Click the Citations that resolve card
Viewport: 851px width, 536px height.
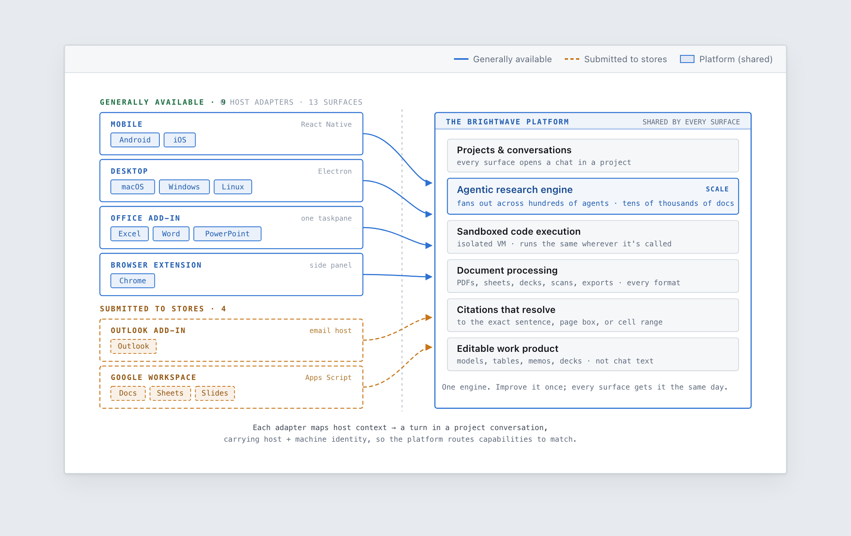click(x=593, y=315)
